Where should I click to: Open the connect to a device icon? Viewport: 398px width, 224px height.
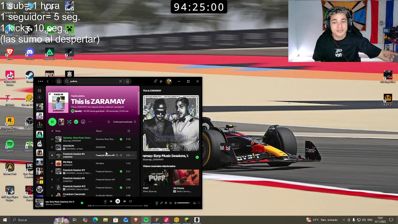click(x=170, y=203)
